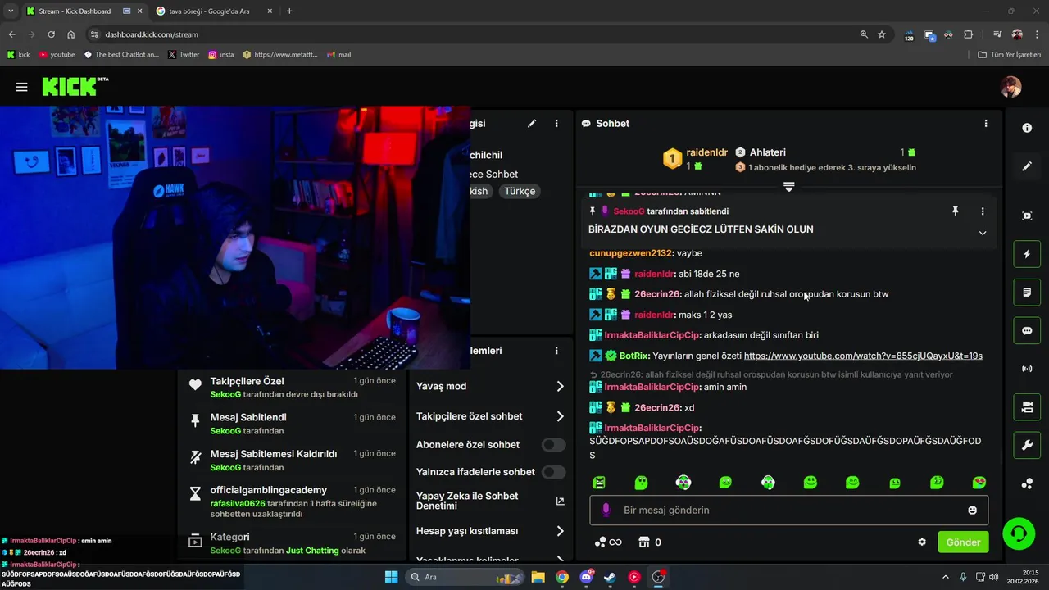The width and height of the screenshot is (1049, 590).
Task: Click the Gönder send button
Action: [963, 542]
